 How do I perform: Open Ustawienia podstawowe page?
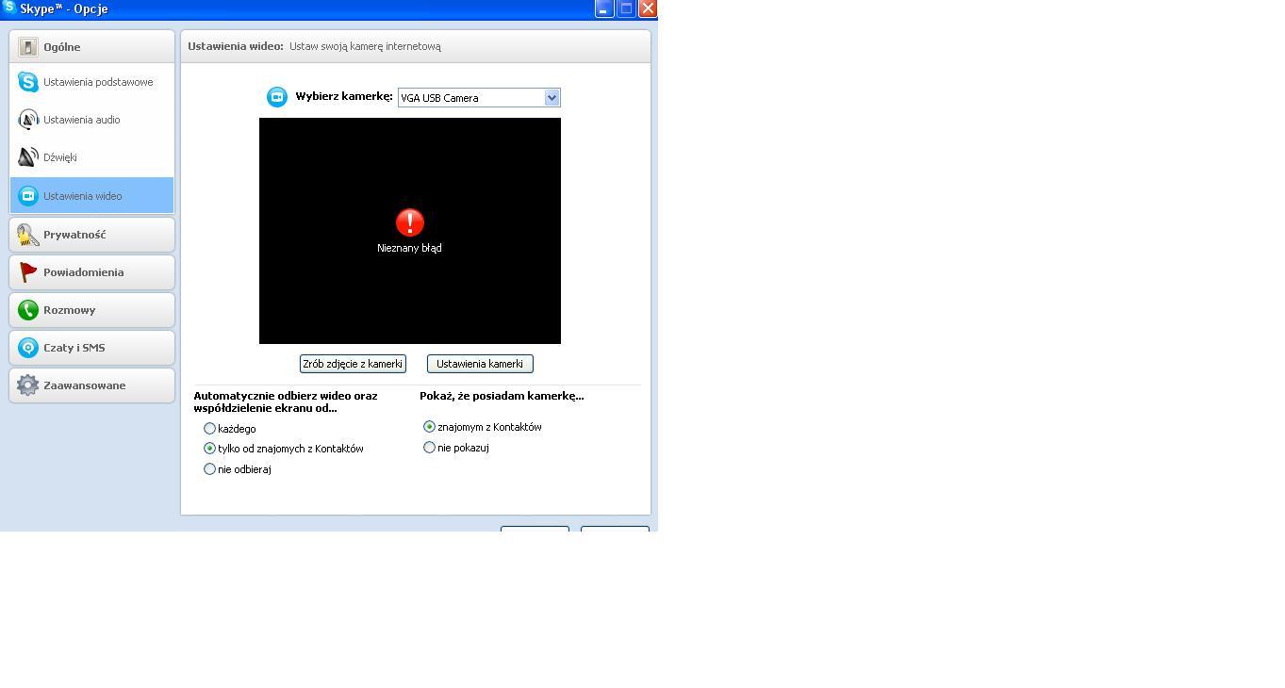(x=91, y=82)
